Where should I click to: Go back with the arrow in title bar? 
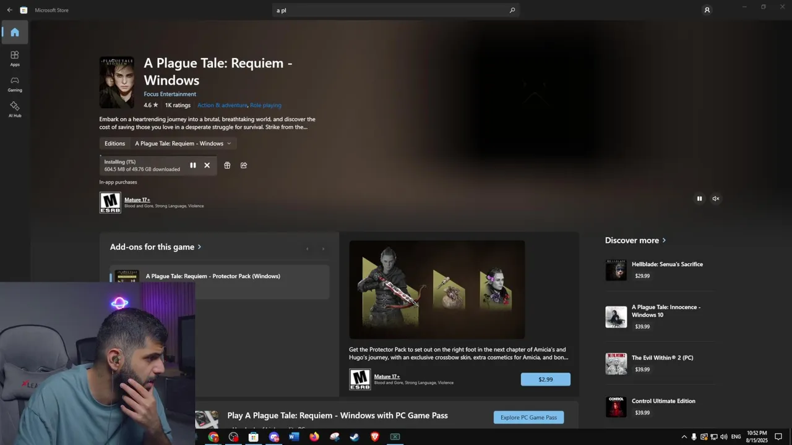coord(9,10)
